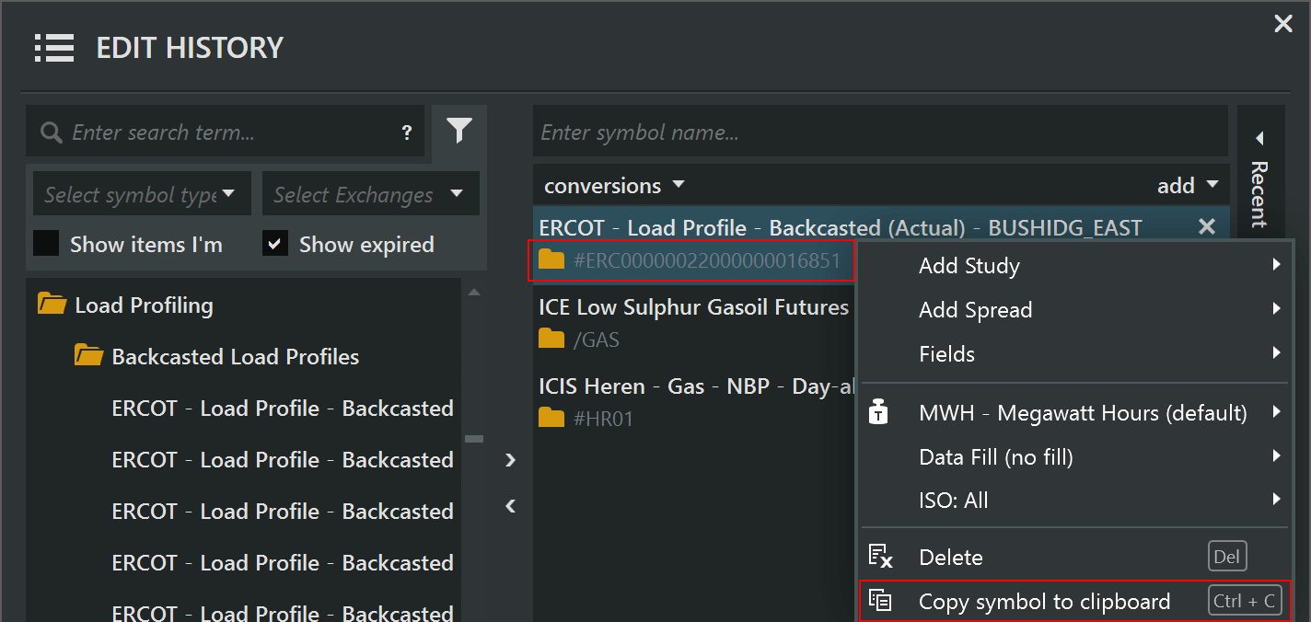This screenshot has height=622, width=1311.
Task: Move item right with the right chevron
Action: [x=511, y=460]
